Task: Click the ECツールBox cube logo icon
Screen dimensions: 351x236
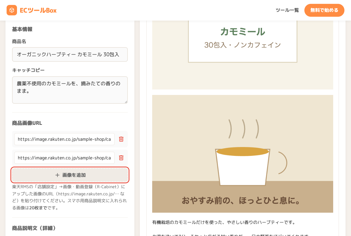Action: coord(12,10)
